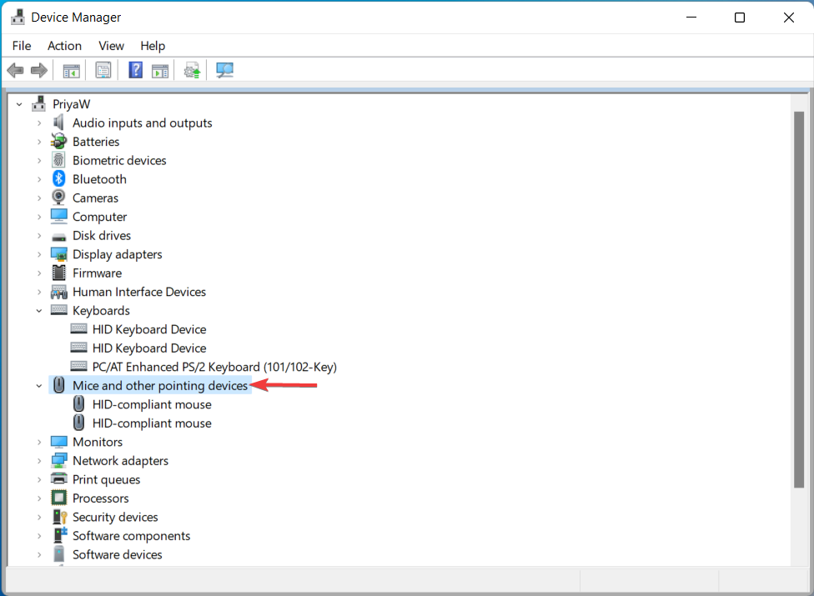Click Scan for hardware changes icon

(225, 70)
